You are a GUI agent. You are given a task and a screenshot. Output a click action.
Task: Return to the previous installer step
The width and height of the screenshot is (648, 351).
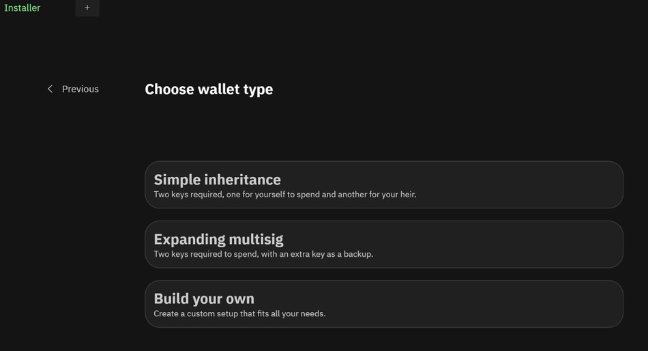tap(73, 89)
